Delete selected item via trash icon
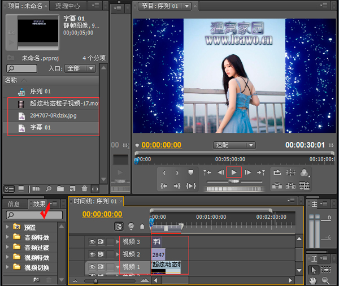The width and height of the screenshot is (339, 286). pos(84,189)
